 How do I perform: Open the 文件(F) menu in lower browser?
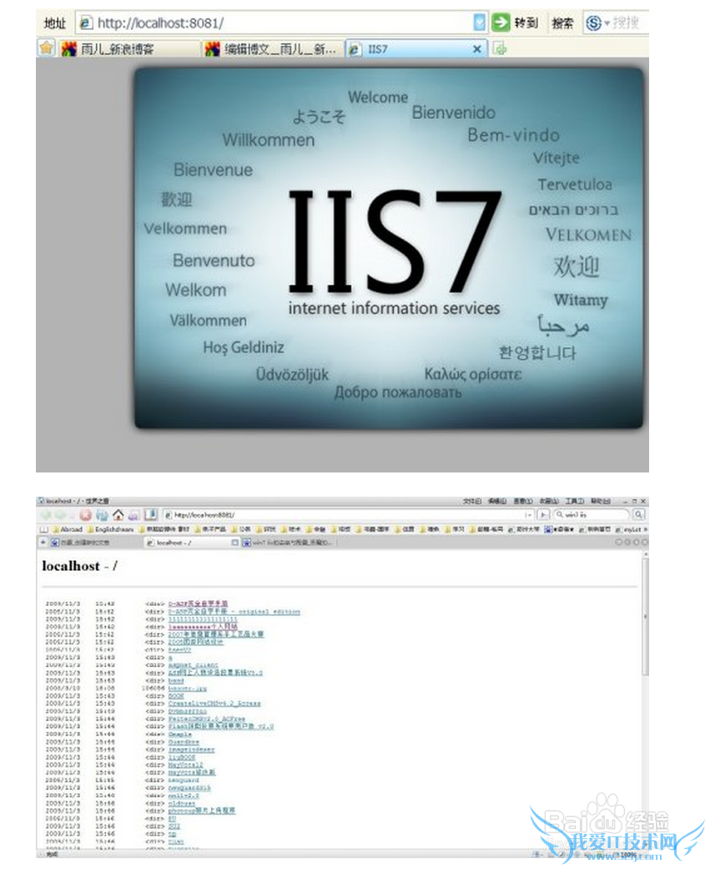click(472, 501)
